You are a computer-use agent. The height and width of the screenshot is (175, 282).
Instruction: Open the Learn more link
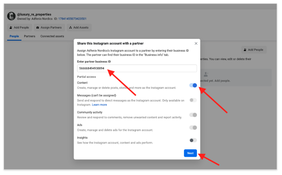(99, 105)
